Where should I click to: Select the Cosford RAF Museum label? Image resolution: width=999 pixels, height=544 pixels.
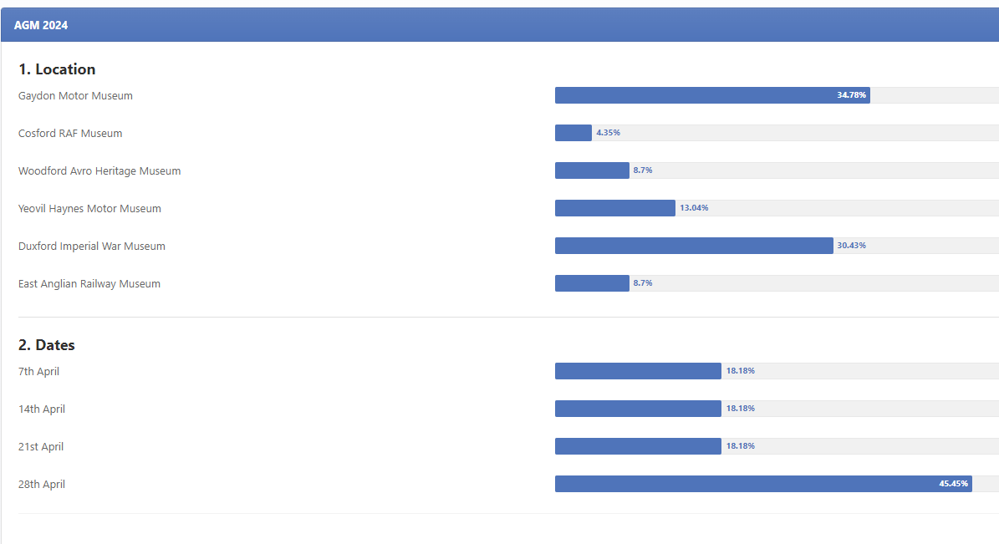coord(70,134)
